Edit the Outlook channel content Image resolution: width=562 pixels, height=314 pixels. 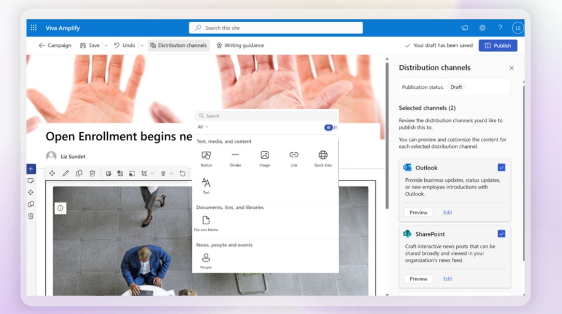[x=447, y=212]
